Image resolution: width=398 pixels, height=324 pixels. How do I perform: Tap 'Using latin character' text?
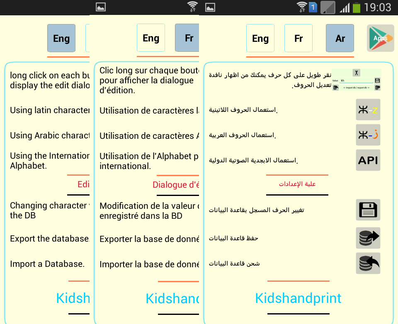click(x=50, y=110)
